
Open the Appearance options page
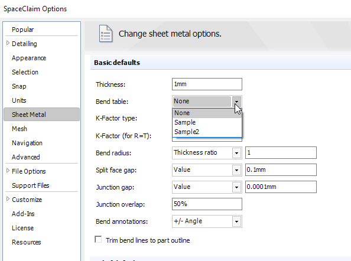pyautogui.click(x=29, y=58)
